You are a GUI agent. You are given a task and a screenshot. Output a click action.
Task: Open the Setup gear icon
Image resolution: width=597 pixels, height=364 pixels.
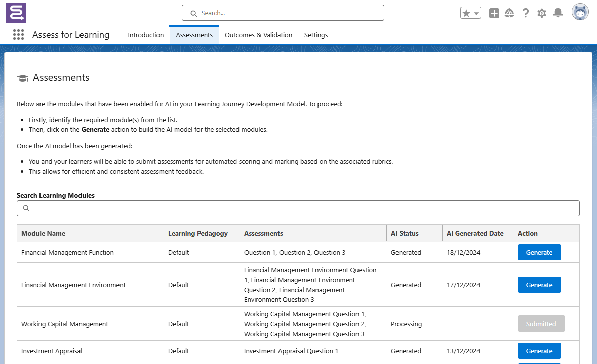(x=542, y=13)
